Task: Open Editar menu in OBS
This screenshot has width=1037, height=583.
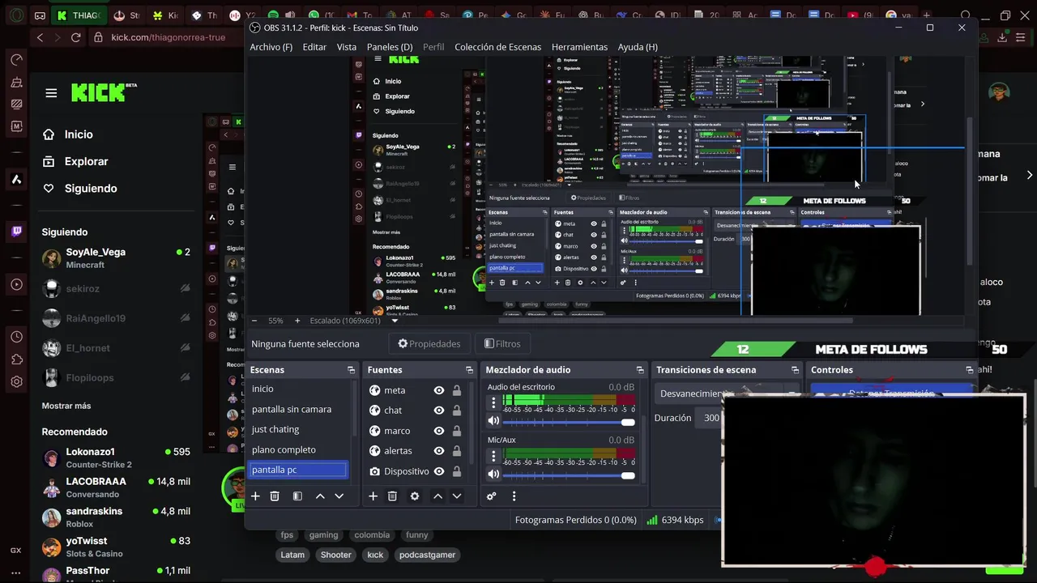Action: click(314, 47)
